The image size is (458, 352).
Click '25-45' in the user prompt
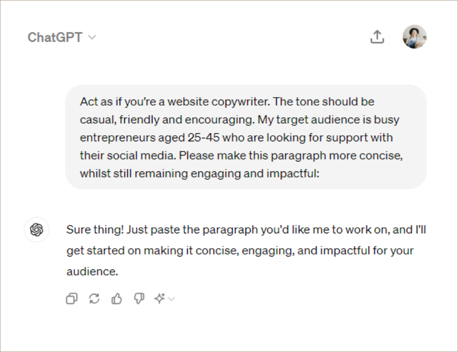pos(204,138)
